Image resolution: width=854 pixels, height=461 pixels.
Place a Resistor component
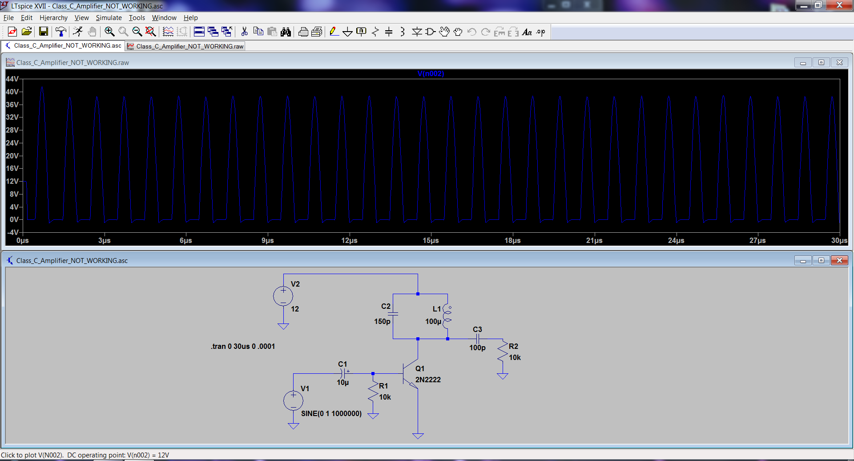(x=375, y=32)
